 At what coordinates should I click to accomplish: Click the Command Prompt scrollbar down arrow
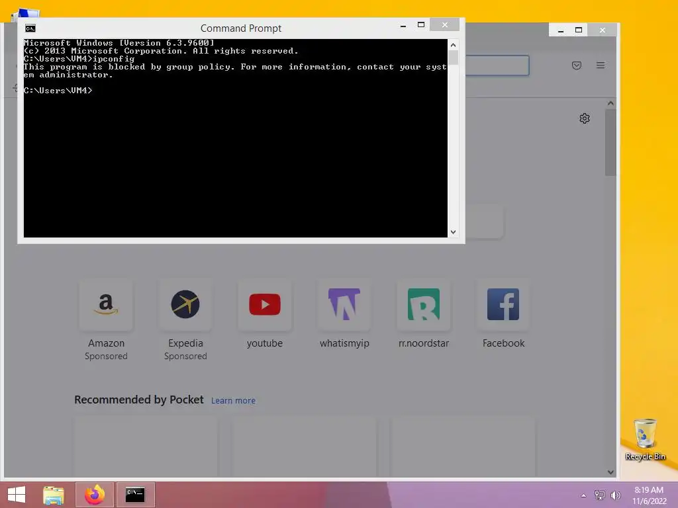point(453,232)
